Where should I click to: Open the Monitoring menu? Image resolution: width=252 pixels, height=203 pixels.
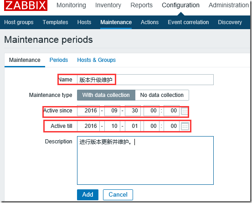click(71, 5)
